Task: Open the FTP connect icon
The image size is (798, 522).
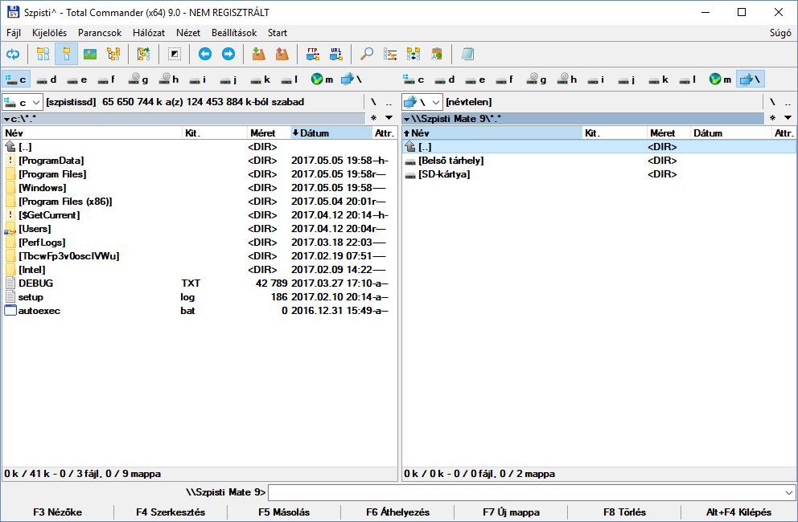Action: coord(312,54)
